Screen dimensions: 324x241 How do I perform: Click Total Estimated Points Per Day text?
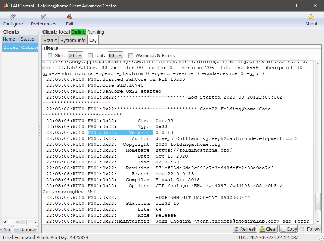(x=45, y=237)
